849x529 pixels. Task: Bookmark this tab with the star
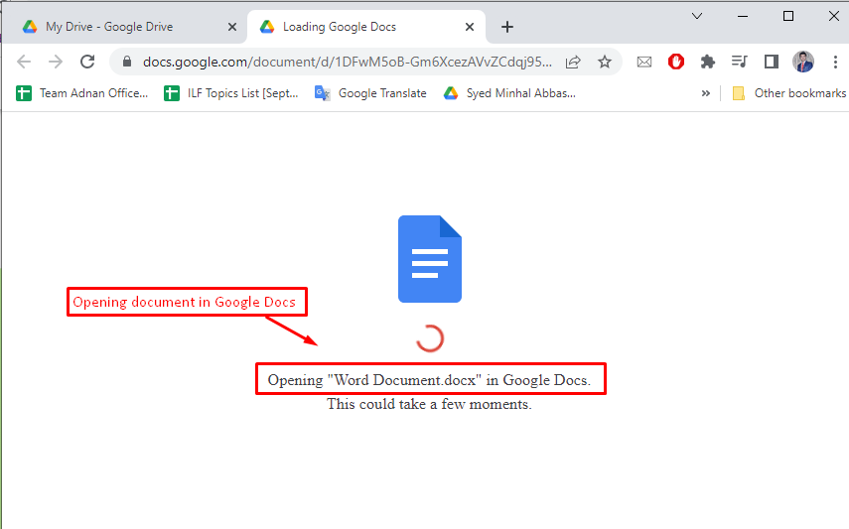pyautogui.click(x=605, y=62)
